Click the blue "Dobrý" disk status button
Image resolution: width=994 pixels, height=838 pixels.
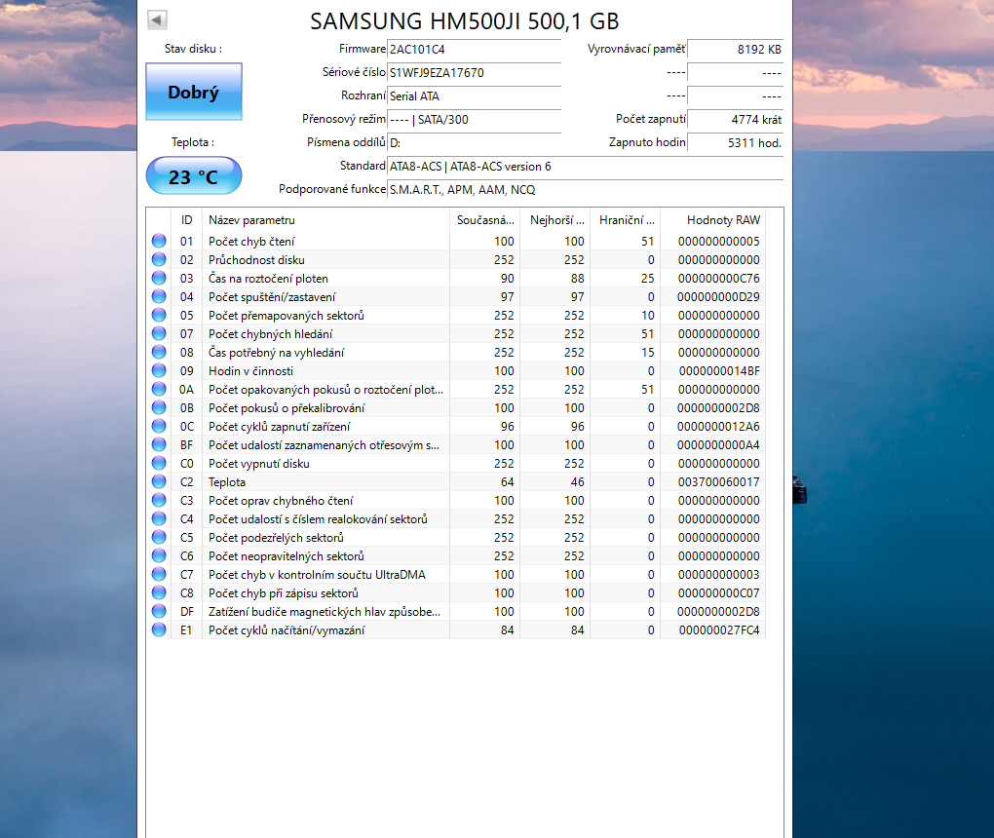click(x=193, y=92)
